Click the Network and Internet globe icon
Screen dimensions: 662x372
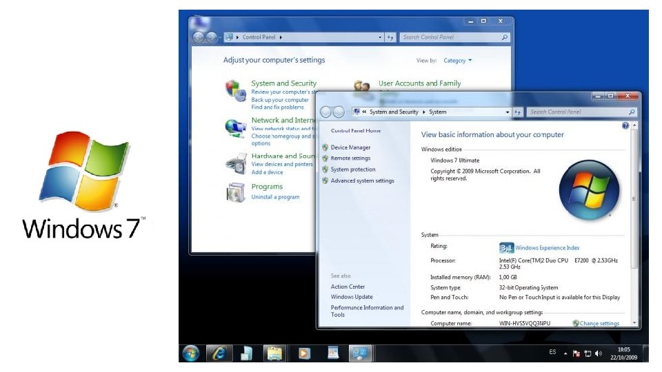tap(235, 127)
